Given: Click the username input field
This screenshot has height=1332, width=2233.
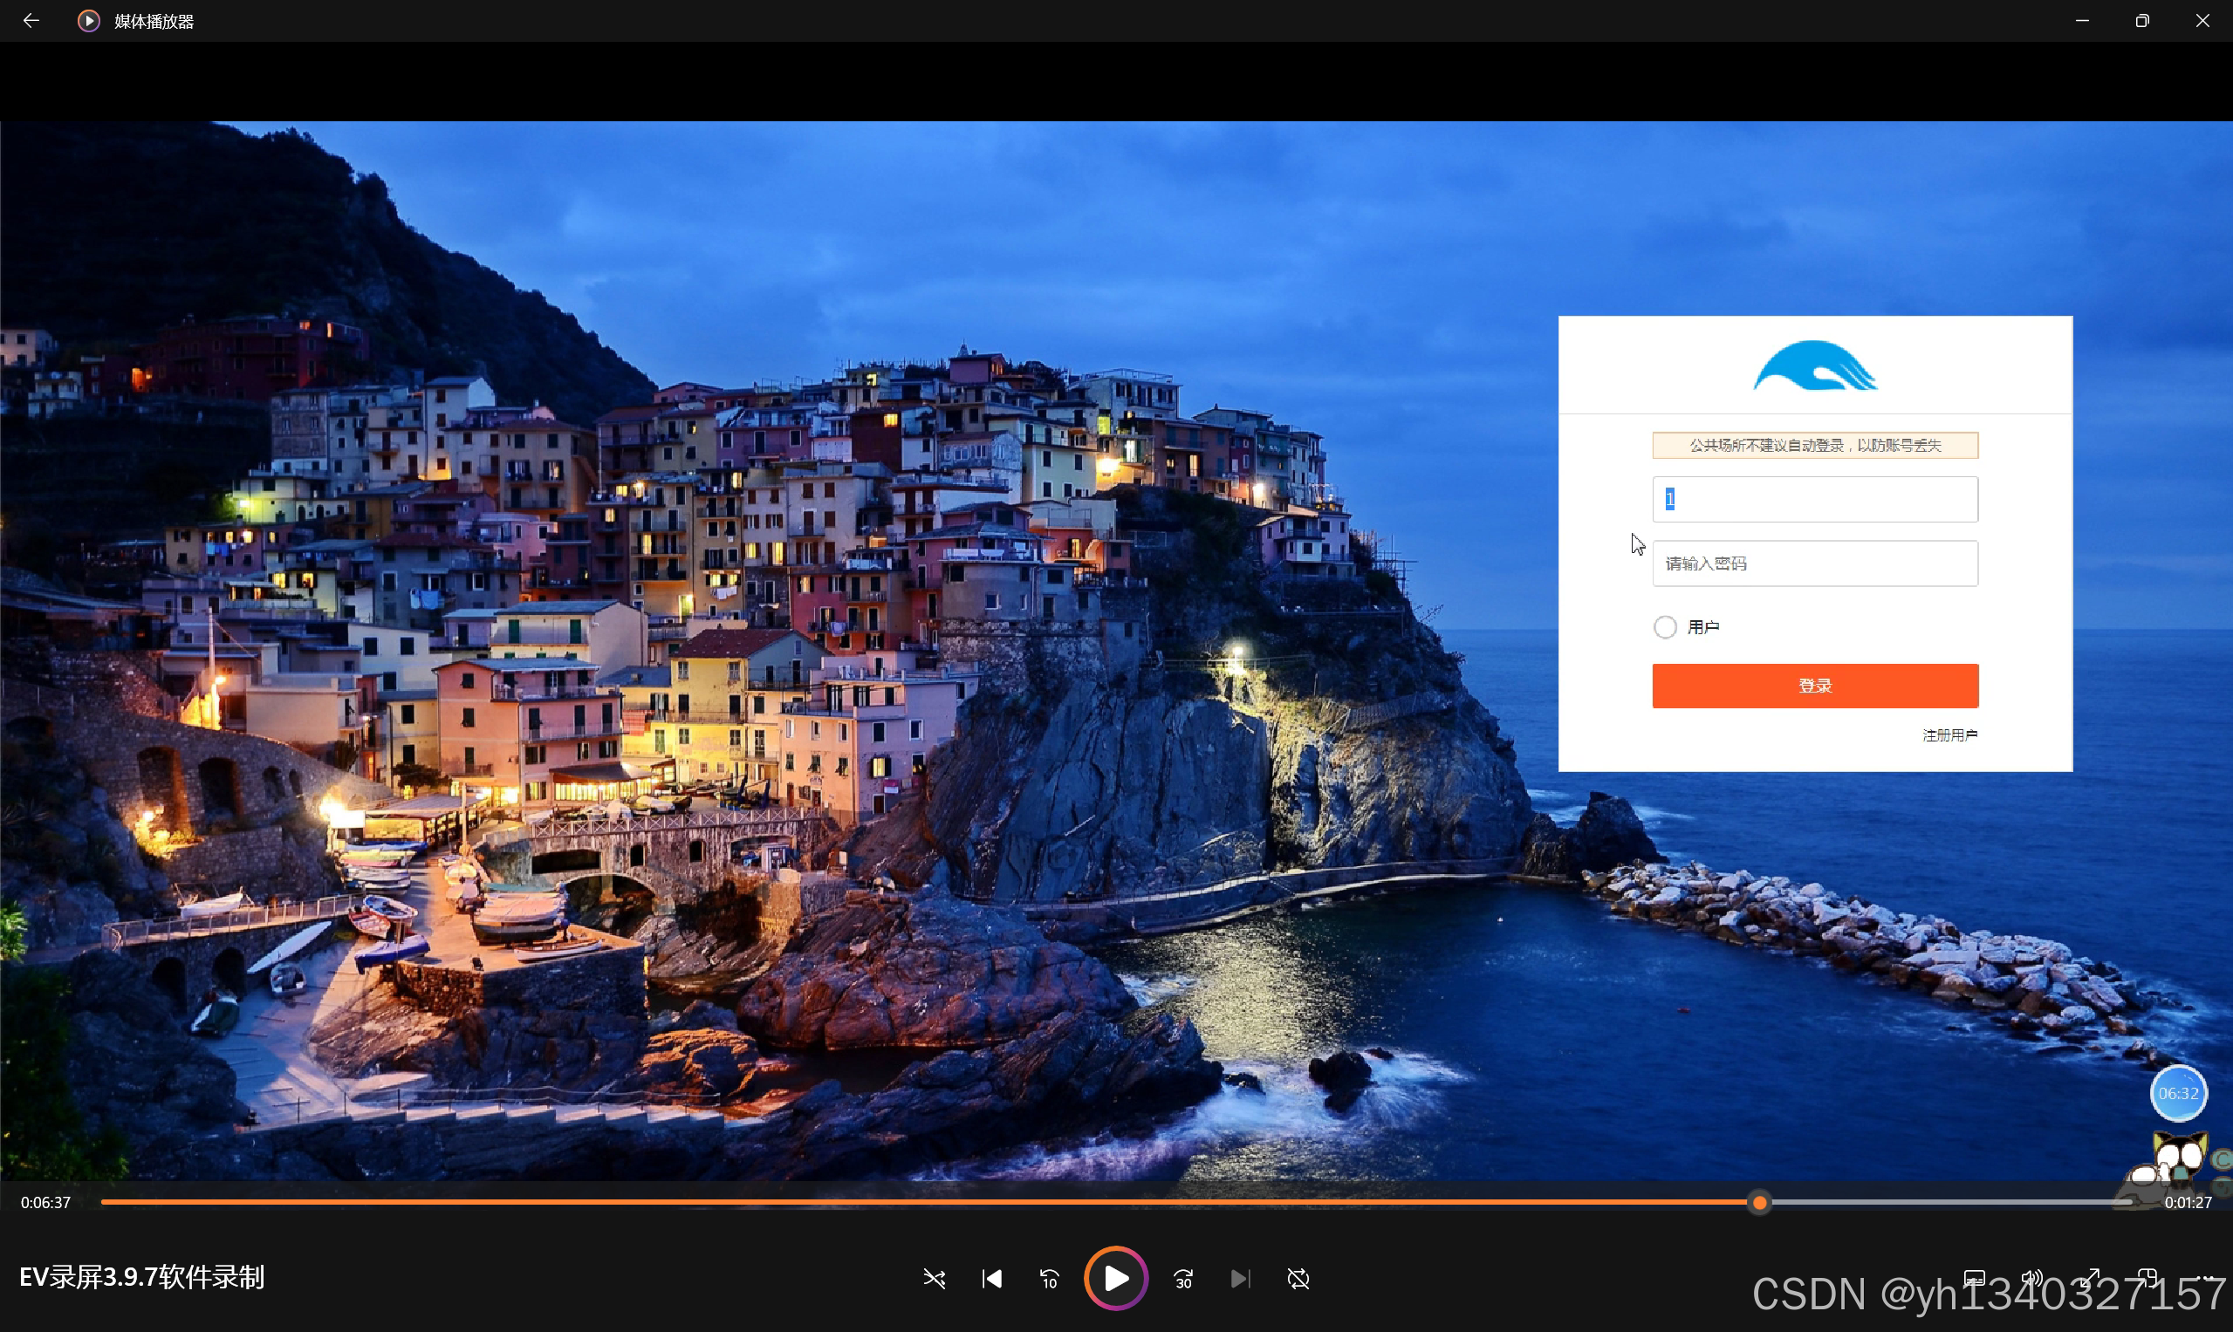Looking at the screenshot, I should 1815,499.
